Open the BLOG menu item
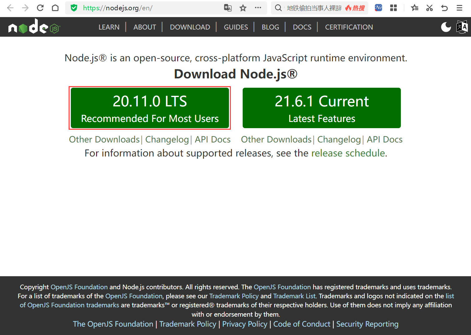471x335 pixels. pyautogui.click(x=270, y=27)
